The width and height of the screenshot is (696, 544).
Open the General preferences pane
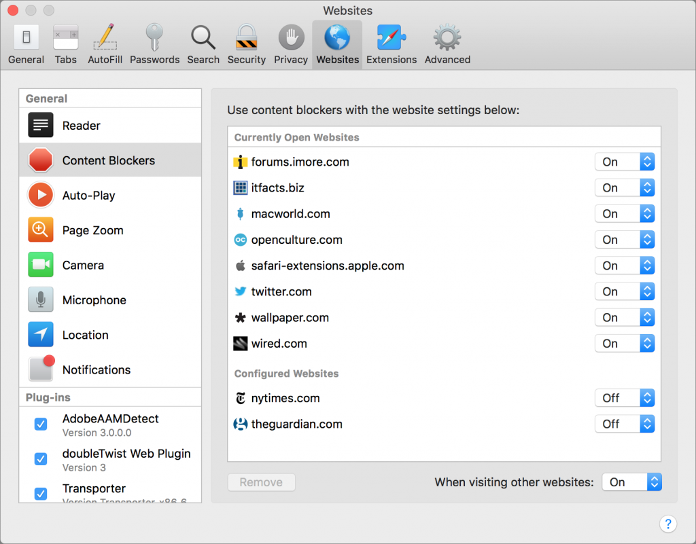tap(27, 45)
